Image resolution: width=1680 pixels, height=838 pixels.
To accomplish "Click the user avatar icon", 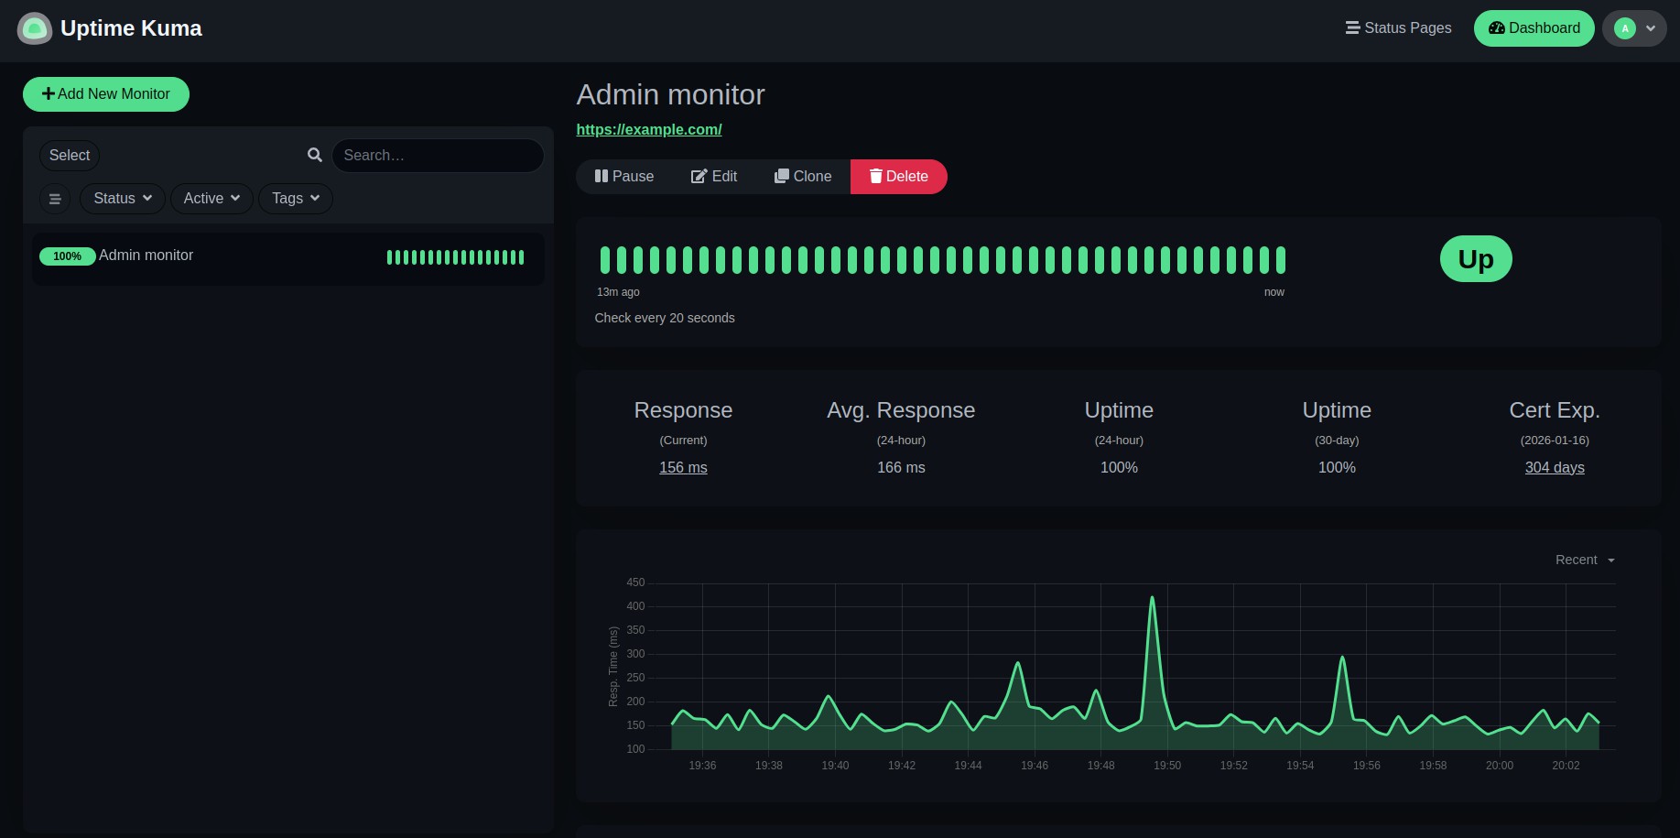I will 1625,28.
